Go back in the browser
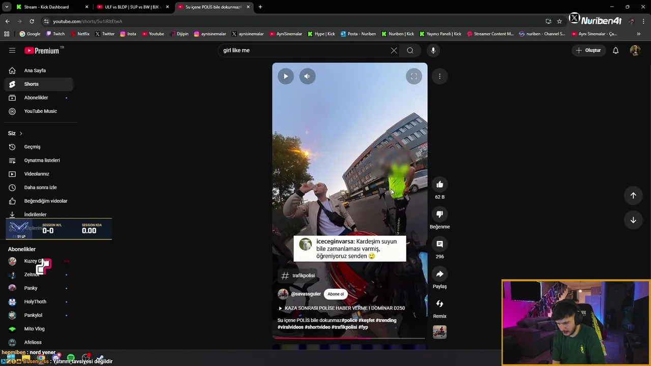Image resolution: width=651 pixels, height=366 pixels. [7, 21]
